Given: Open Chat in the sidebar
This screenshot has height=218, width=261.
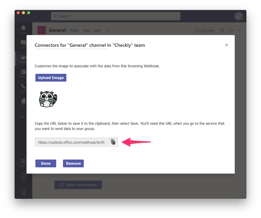Looking at the screenshot, I should click(x=23, y=44).
